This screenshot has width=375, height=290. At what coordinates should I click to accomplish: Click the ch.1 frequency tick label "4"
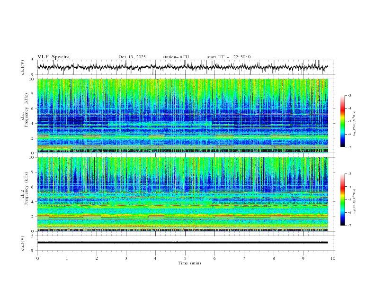coord(33,124)
